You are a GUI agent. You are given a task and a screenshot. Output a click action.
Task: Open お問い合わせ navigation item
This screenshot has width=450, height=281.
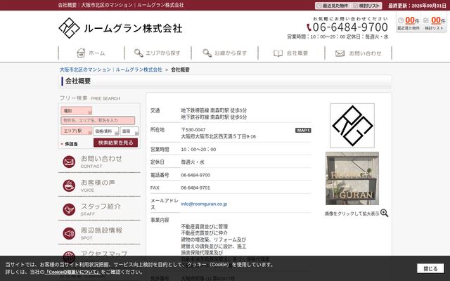click(x=358, y=53)
